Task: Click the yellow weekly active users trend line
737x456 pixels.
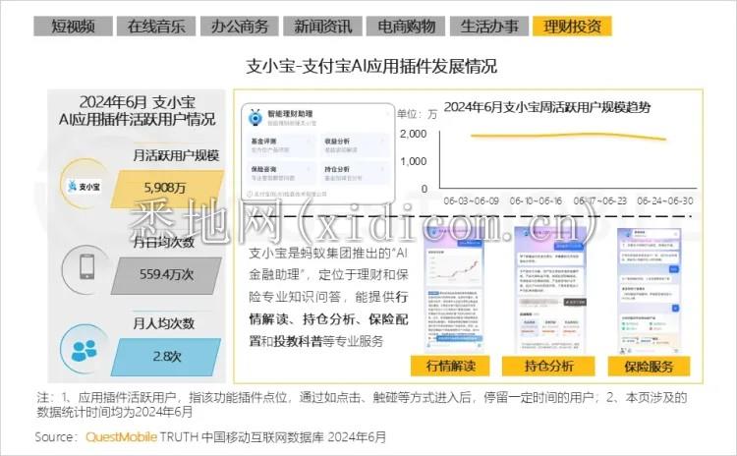Action: coord(568,137)
